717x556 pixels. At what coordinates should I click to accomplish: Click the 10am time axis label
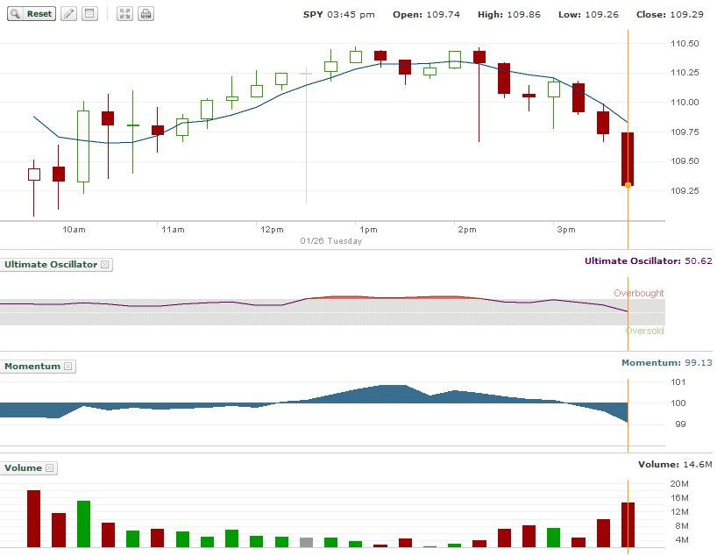(x=74, y=230)
